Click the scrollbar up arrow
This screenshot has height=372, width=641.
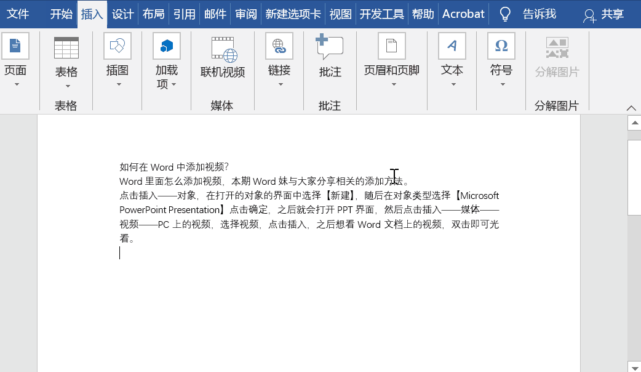coord(634,123)
